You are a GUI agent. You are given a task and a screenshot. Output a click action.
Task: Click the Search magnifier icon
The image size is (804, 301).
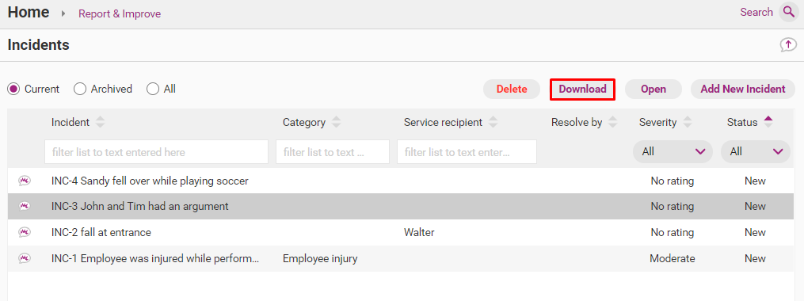coord(787,12)
